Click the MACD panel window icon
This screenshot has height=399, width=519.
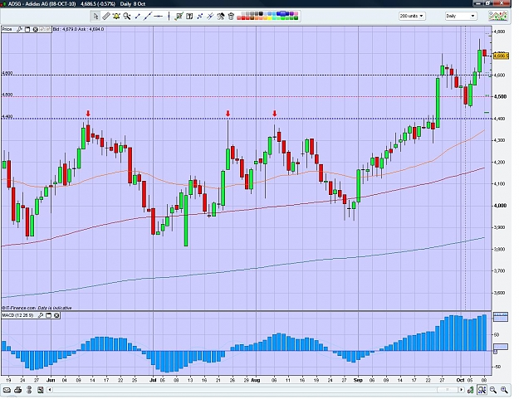(x=49, y=315)
